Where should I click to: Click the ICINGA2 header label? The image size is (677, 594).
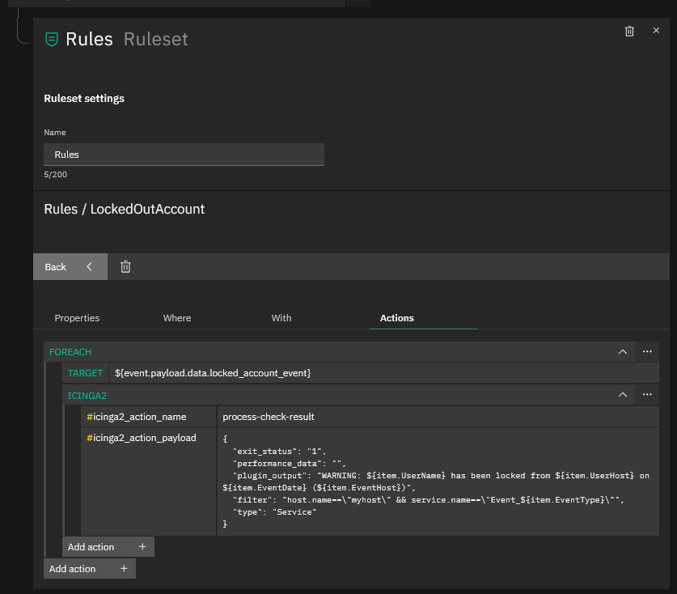click(x=87, y=396)
